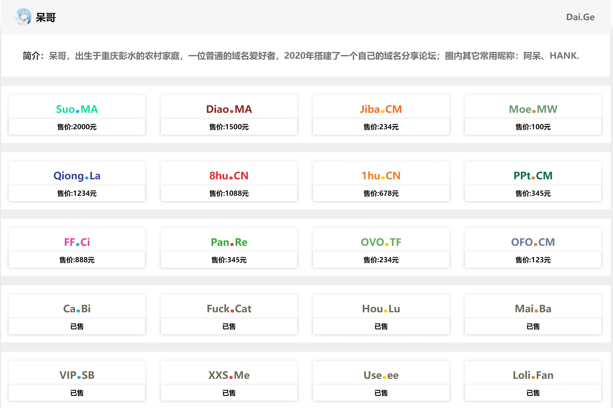Click the PPt.CM domain name

533,176
